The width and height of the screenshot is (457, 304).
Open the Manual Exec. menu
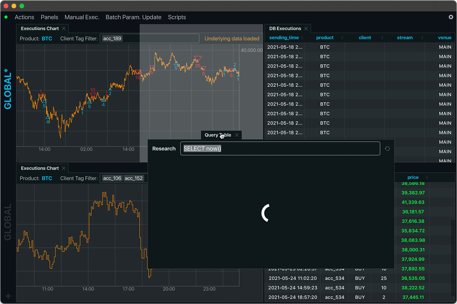pos(82,17)
